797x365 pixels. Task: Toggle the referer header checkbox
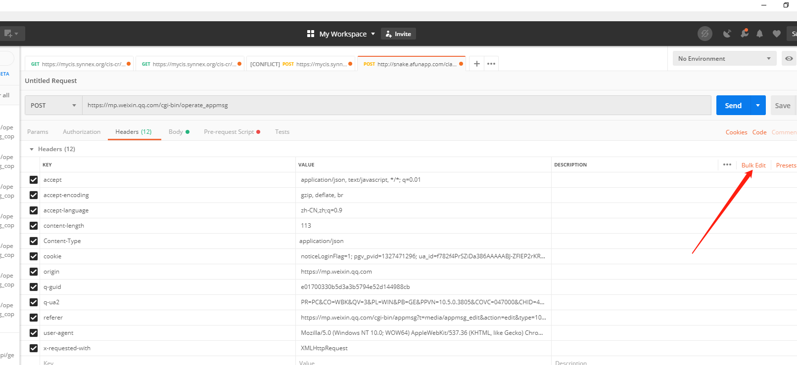(x=34, y=318)
